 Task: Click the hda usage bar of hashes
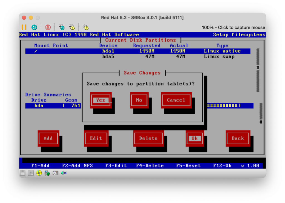[x=224, y=106]
